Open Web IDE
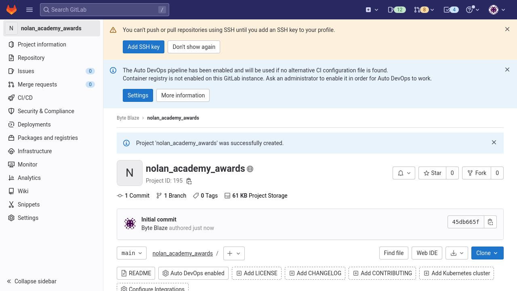The width and height of the screenshot is (517, 291). click(427, 253)
